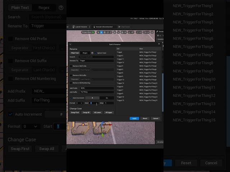Close the Batch Renamer dialog with X
Screen dimensions: 230x172
coord(159,44)
